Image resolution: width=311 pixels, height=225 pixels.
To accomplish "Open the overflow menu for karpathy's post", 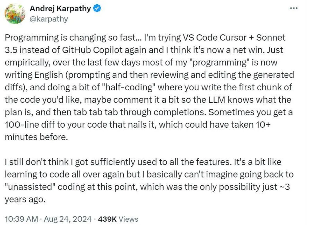I will click(294, 8).
